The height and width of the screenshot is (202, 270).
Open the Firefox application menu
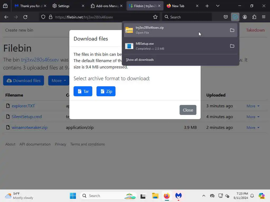tap(264, 17)
